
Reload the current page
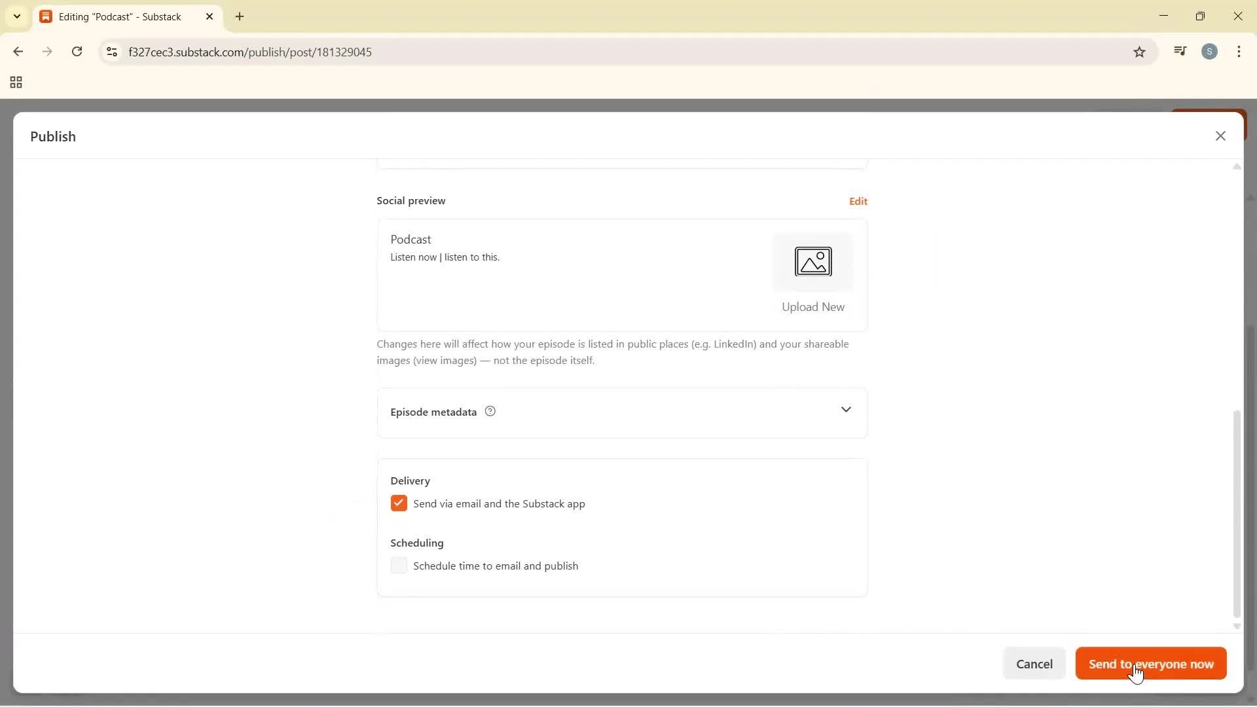[77, 52]
